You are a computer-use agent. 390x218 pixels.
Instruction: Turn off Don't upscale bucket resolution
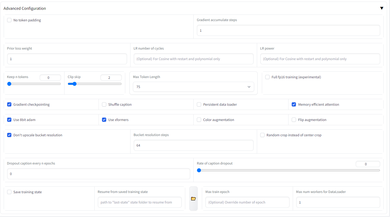tap(9, 135)
